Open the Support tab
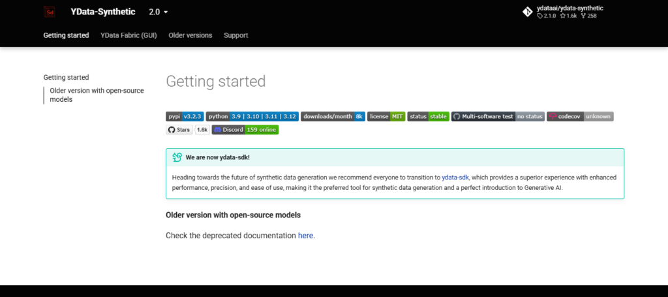Image resolution: width=668 pixels, height=297 pixels. (235, 35)
